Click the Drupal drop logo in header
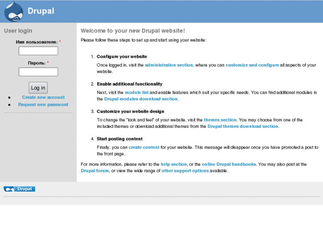The image size is (323, 242). pos(14,12)
